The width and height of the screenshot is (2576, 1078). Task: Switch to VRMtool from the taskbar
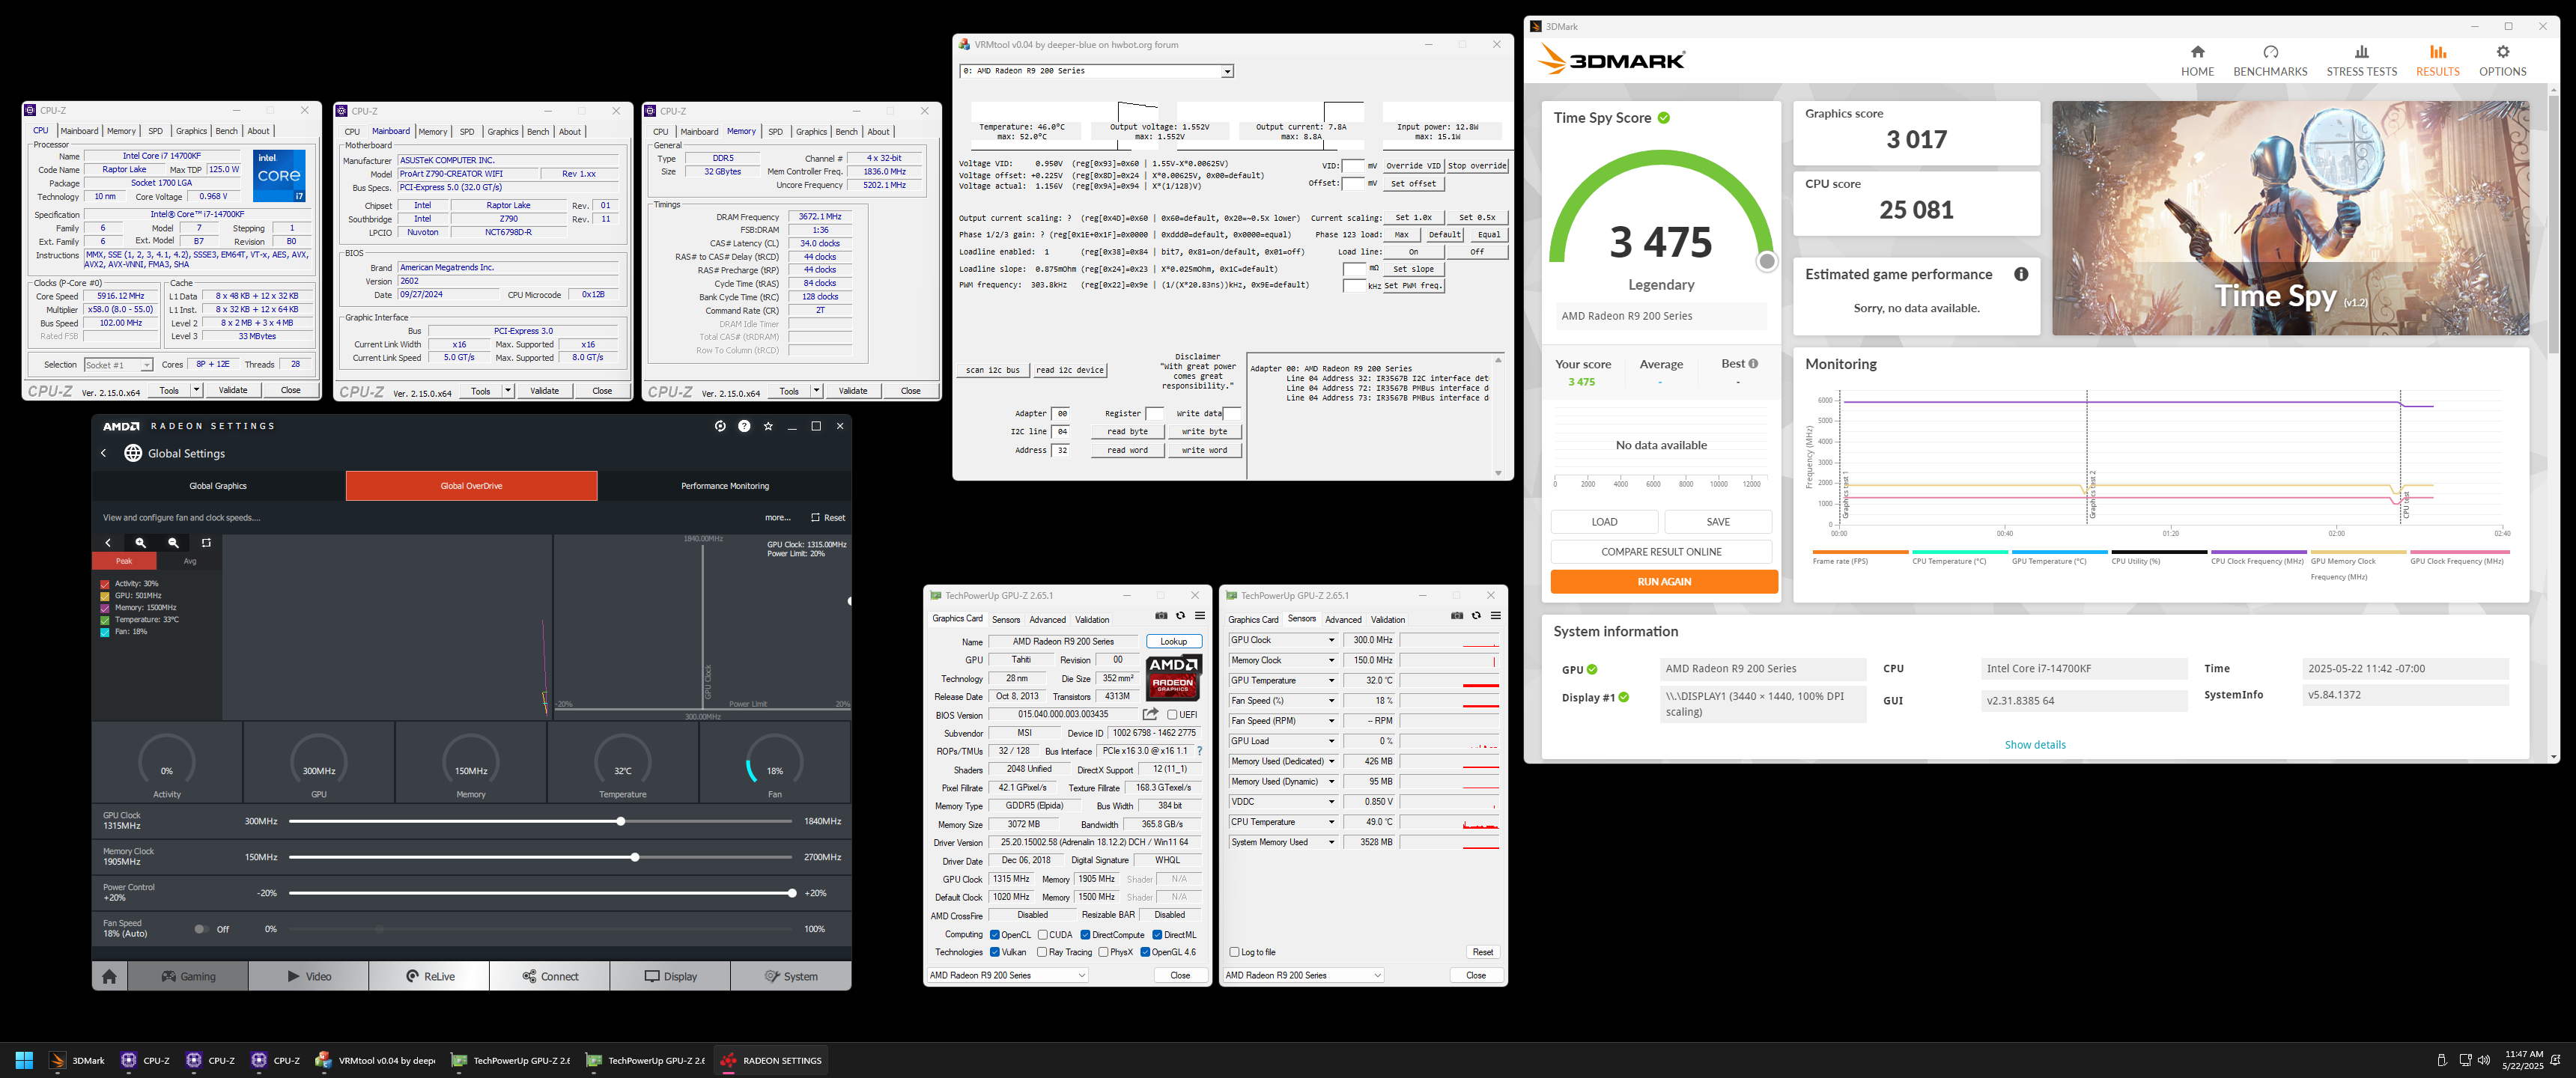point(375,1060)
